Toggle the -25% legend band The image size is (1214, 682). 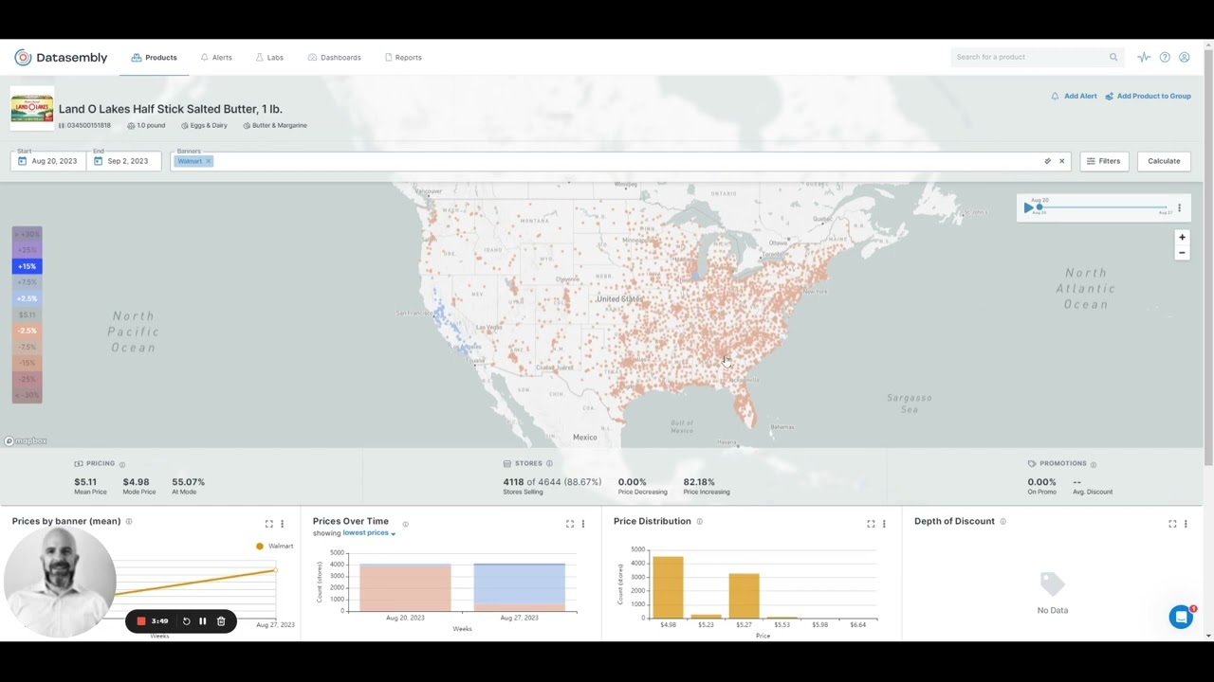[27, 379]
